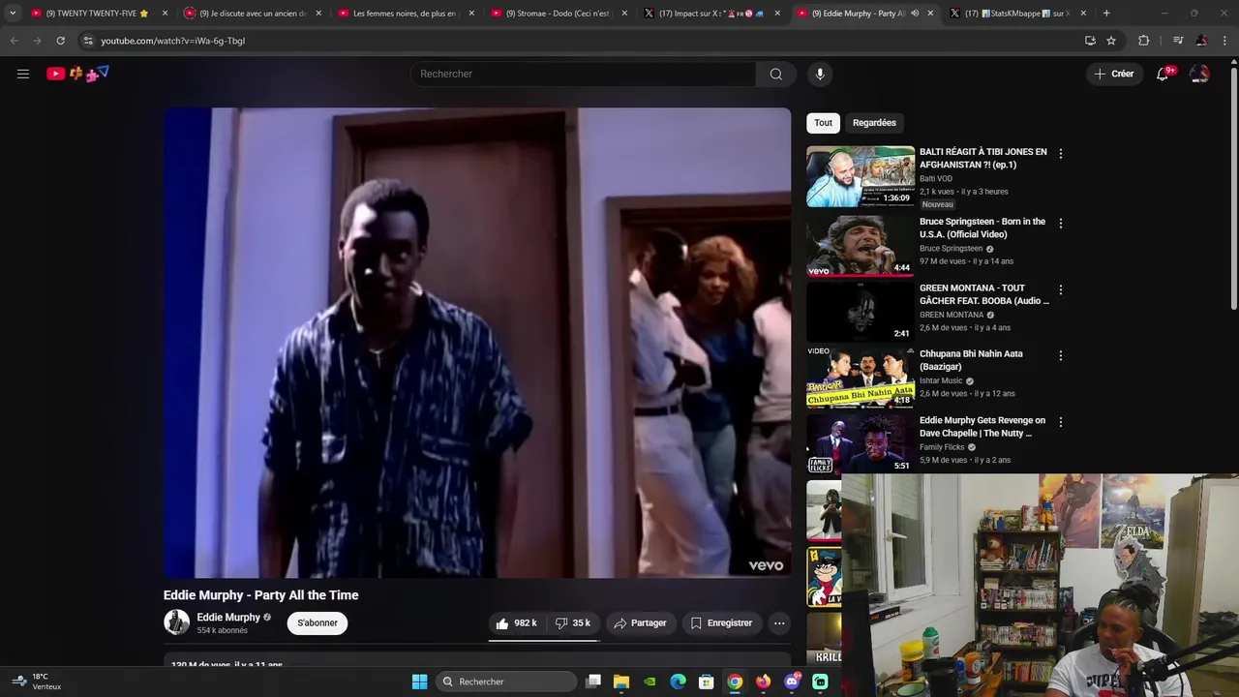Open the Family Flicks video thumbnail
Screen dimensions: 1239x697
(x=861, y=443)
